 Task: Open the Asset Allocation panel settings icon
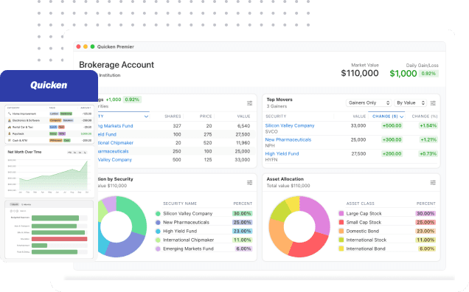[x=433, y=183]
